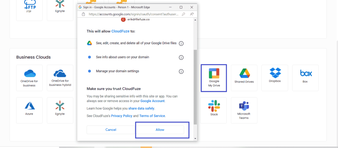Maximize the Google sign-in popup window
Viewport: 338px width, 148px height.
pyautogui.click(x=181, y=7)
